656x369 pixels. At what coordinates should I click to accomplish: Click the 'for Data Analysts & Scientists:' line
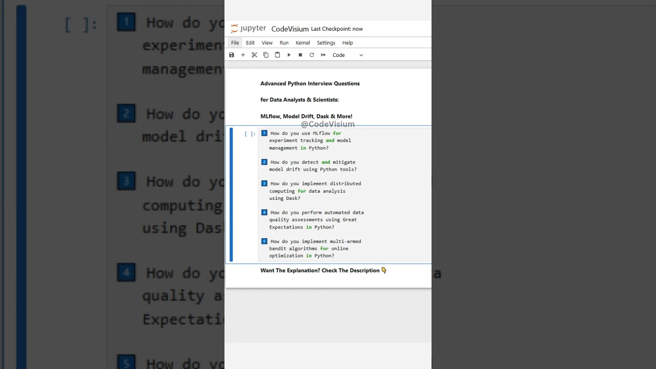299,100
